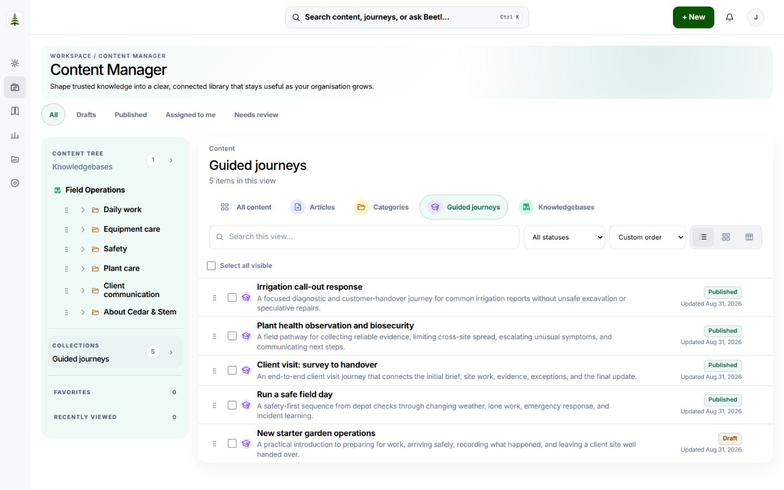Viewport: 784px width, 490px height.
Task: Open the Needs review tab
Action: pyautogui.click(x=256, y=115)
